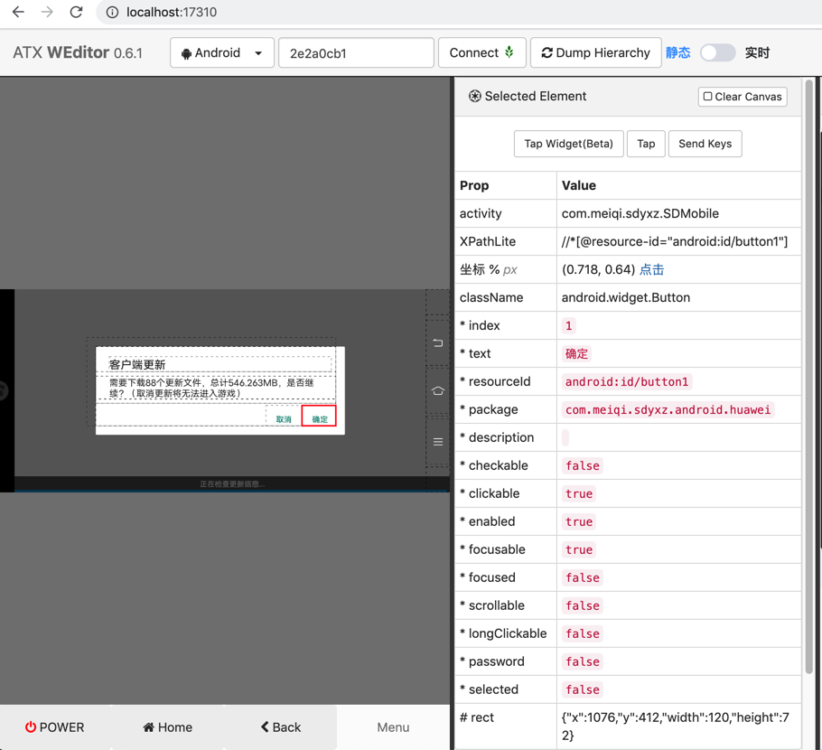822x750 pixels.
Task: Tap the device recent-apps menu icon
Action: [x=438, y=442]
